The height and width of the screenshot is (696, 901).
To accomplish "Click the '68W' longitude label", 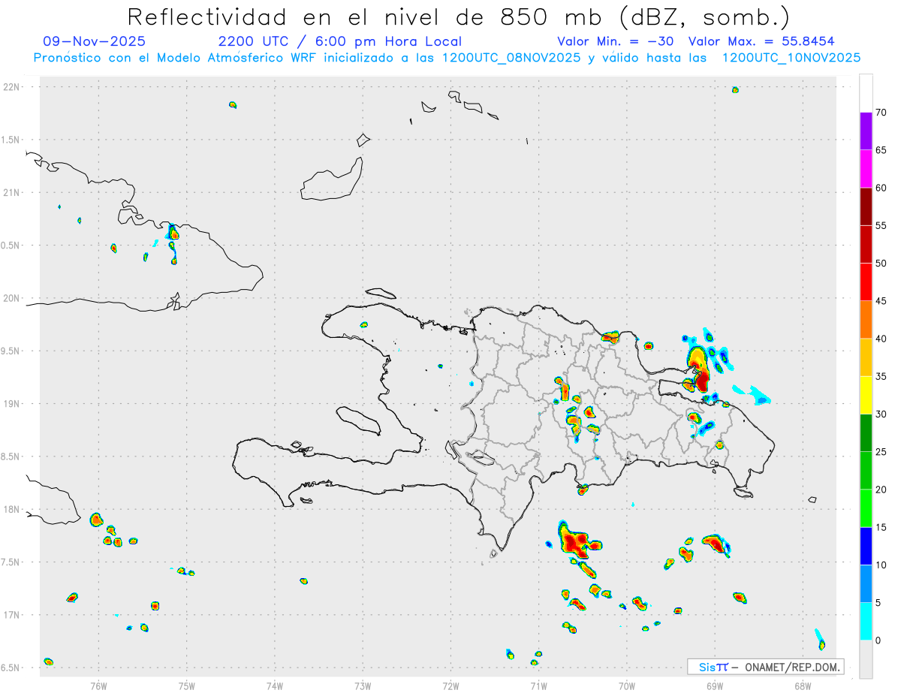I will tap(803, 685).
